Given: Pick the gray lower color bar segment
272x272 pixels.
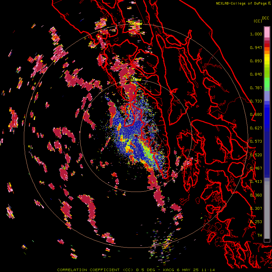Looking at the screenshot, I should coord(267,210).
